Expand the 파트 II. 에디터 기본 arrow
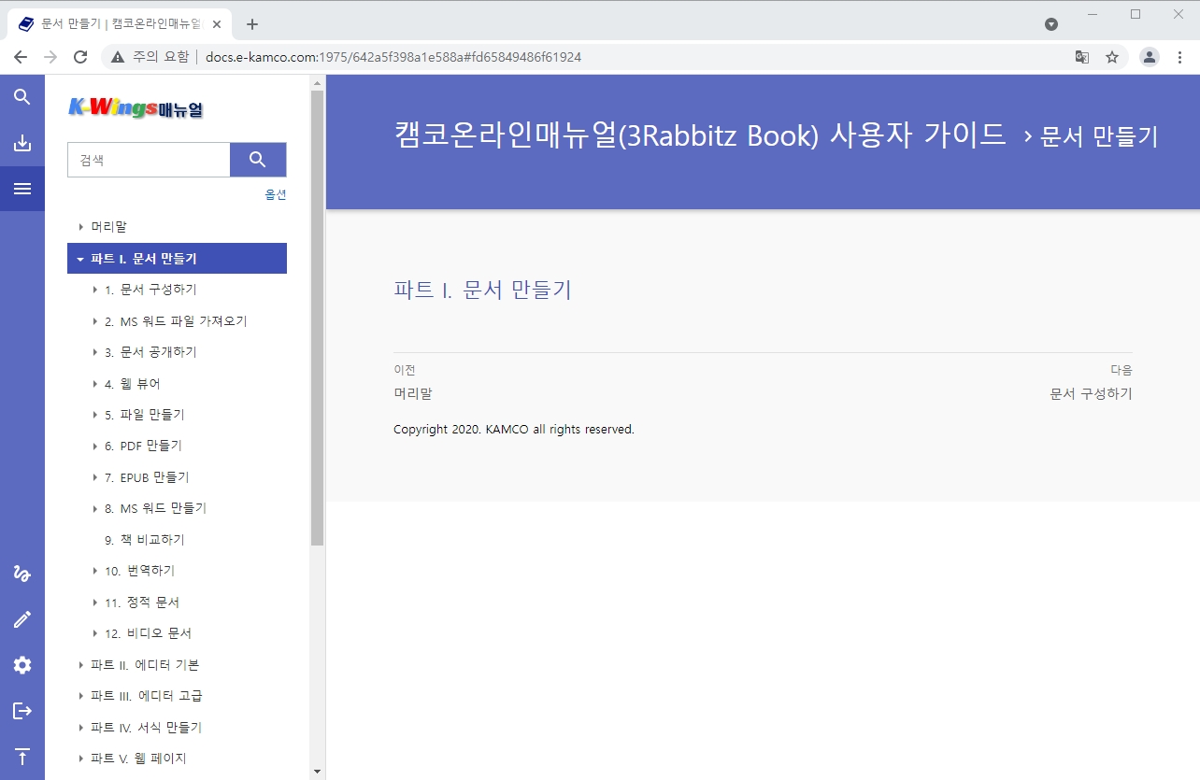The height and width of the screenshot is (780, 1200). (81, 665)
